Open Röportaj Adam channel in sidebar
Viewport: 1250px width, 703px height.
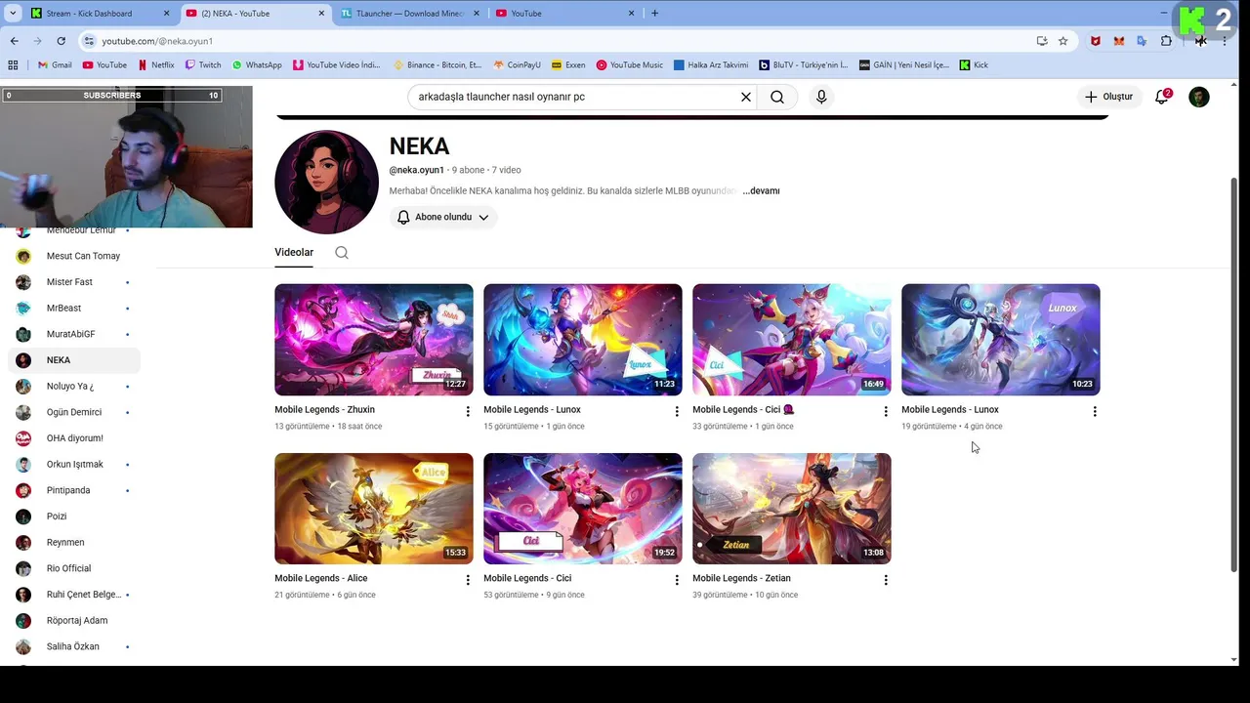pos(73,621)
